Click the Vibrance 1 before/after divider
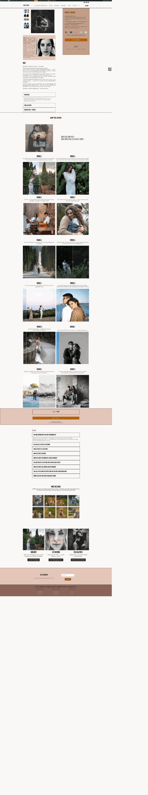Image resolution: width=148 pixels, height=795 pixels. 39,178
